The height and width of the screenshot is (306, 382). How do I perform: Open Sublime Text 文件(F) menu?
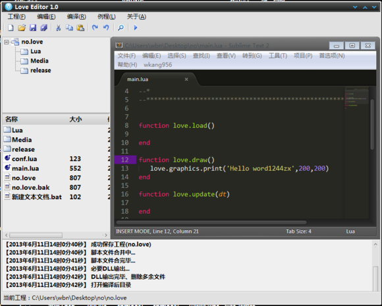[126, 55]
